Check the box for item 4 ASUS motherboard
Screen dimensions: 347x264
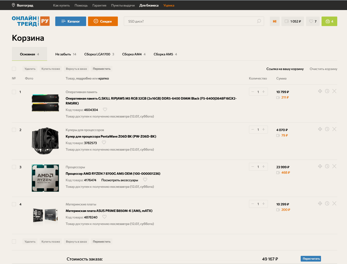pyautogui.click(x=14, y=204)
